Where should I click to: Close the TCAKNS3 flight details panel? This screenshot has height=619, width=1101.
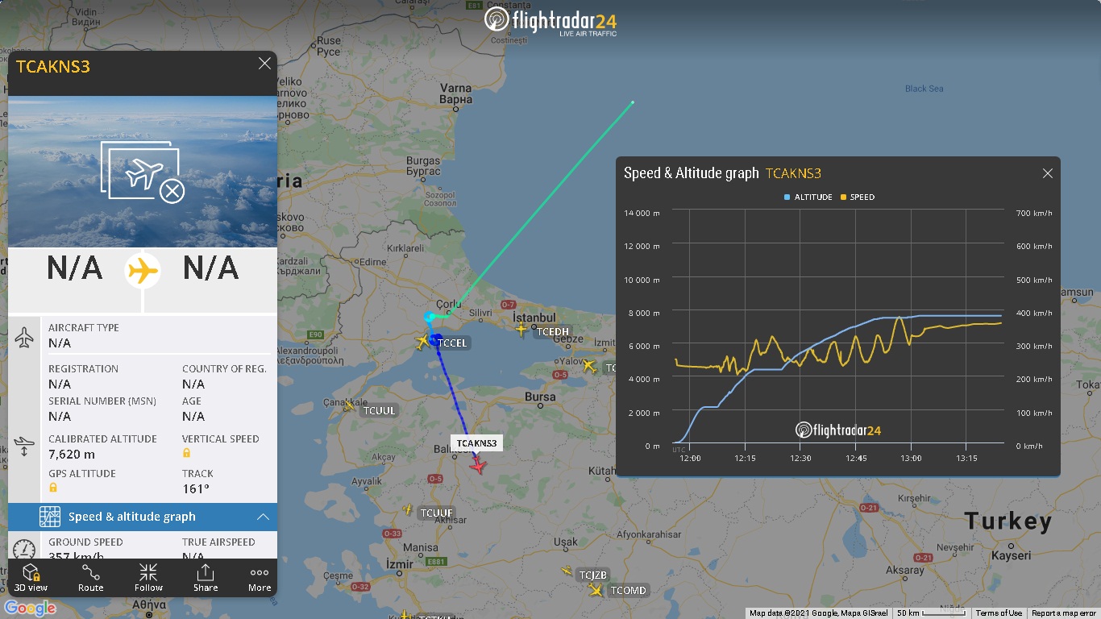click(x=264, y=64)
